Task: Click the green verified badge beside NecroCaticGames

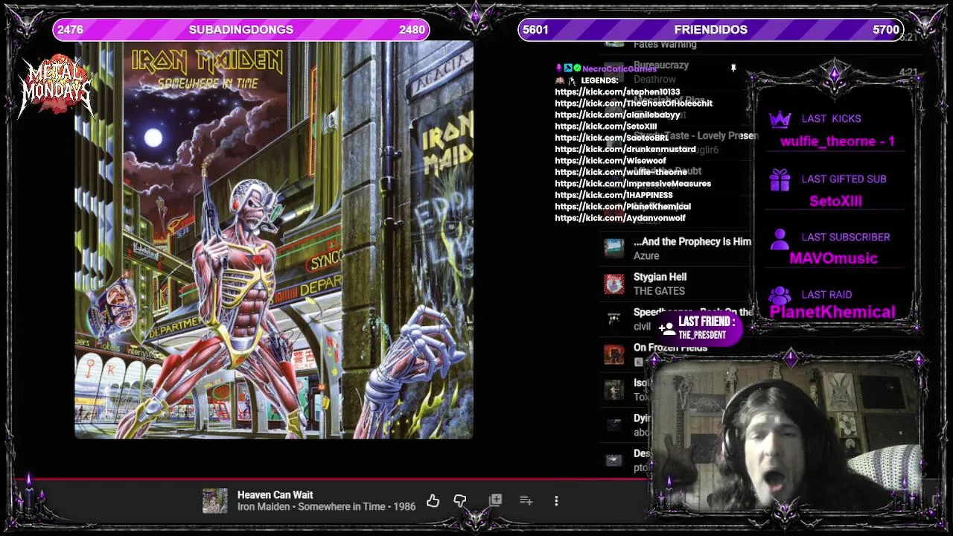Action: click(x=577, y=68)
